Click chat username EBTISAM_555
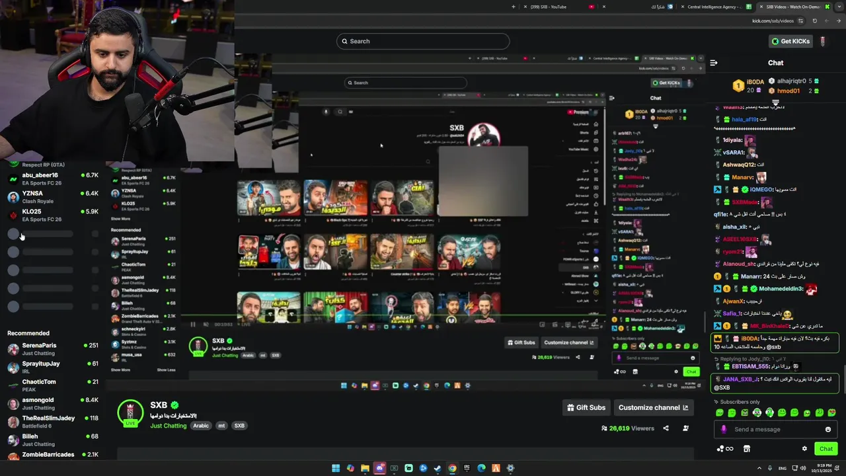 tap(750, 366)
